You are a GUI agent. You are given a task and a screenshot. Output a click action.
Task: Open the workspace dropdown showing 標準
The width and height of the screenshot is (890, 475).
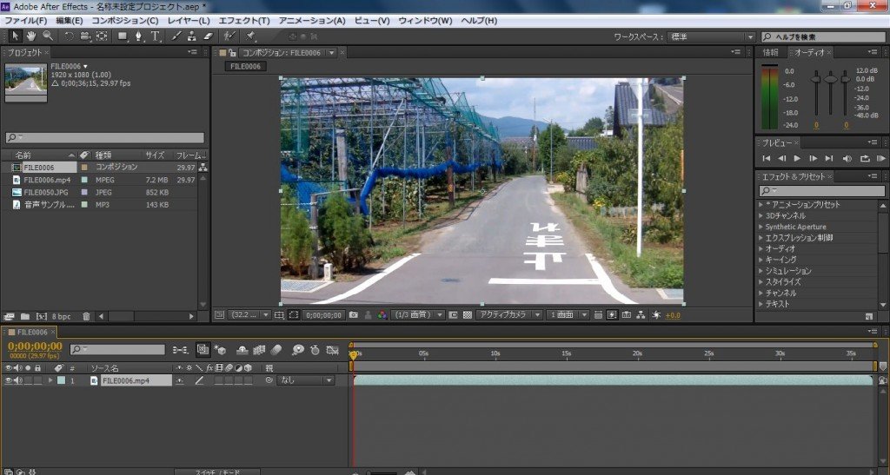click(713, 36)
